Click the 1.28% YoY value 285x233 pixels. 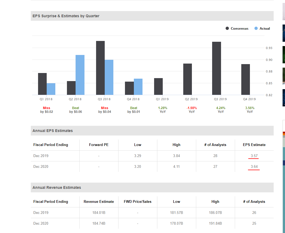[x=163, y=110]
